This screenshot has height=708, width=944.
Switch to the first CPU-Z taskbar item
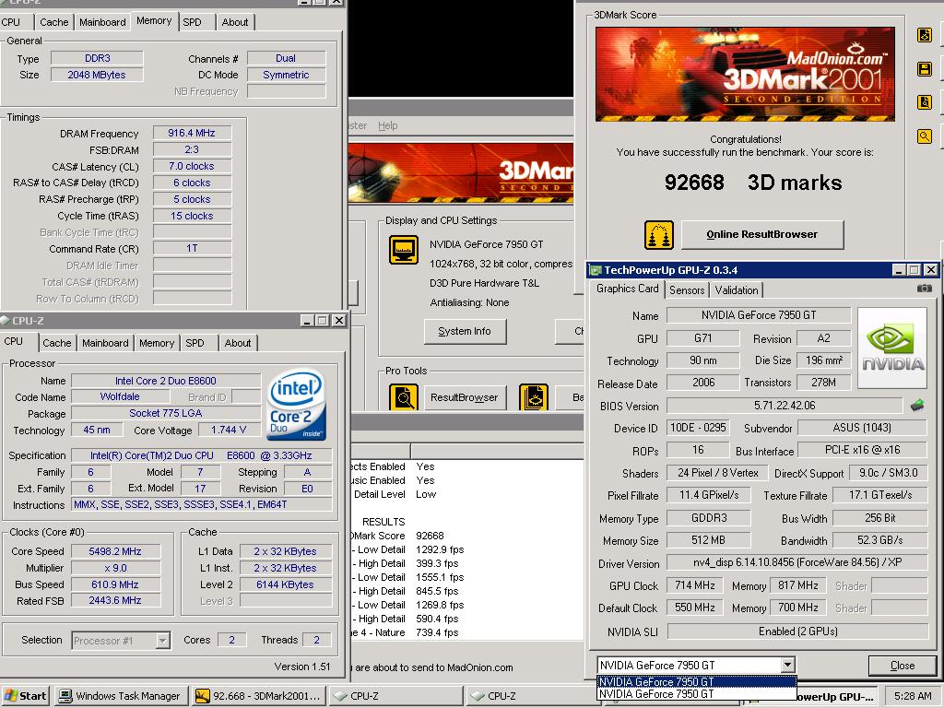point(395,696)
